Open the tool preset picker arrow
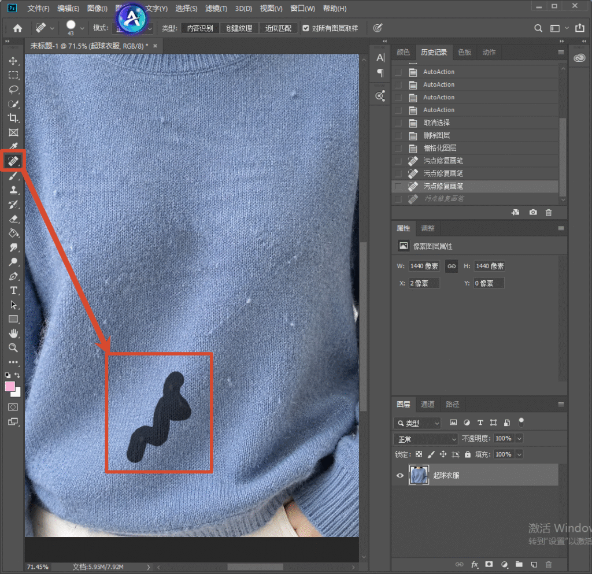Viewport: 592px width, 574px height. 52,28
